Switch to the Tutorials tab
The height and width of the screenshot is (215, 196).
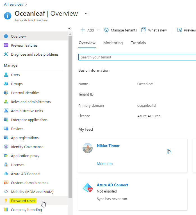(x=138, y=43)
